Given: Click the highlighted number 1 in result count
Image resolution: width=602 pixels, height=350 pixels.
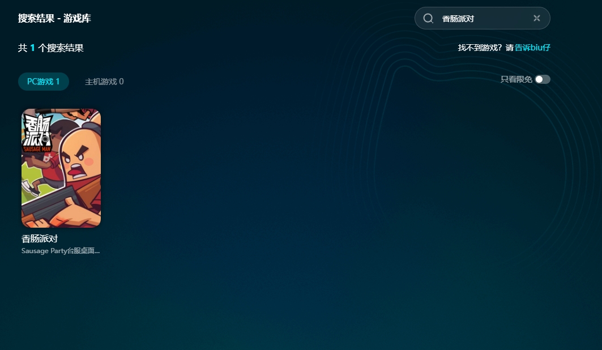Looking at the screenshot, I should tap(32, 48).
